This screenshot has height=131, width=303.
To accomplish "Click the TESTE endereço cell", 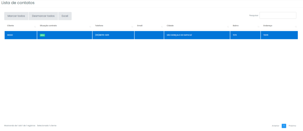I will pos(279,35).
